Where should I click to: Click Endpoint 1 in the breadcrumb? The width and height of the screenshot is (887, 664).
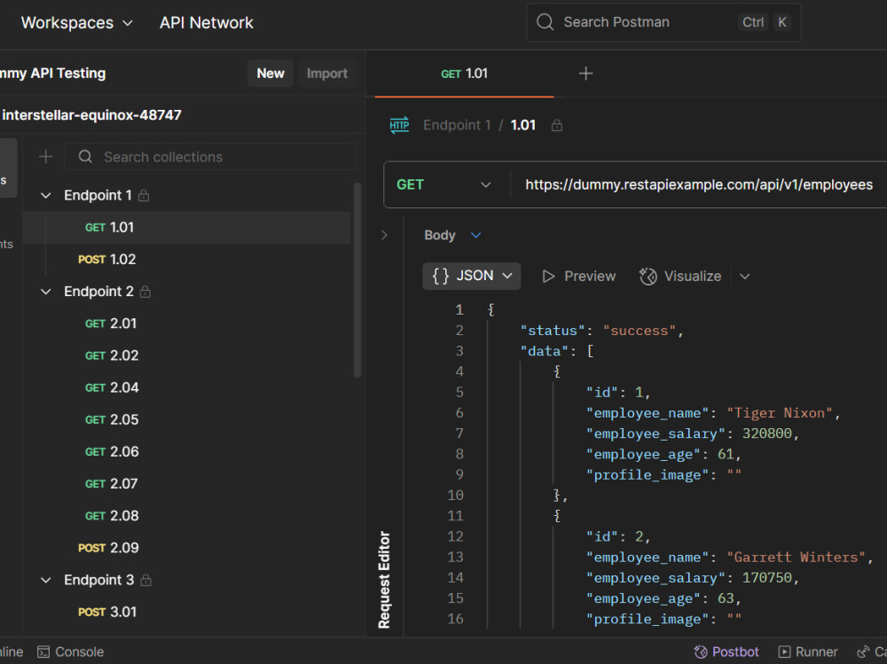(457, 125)
